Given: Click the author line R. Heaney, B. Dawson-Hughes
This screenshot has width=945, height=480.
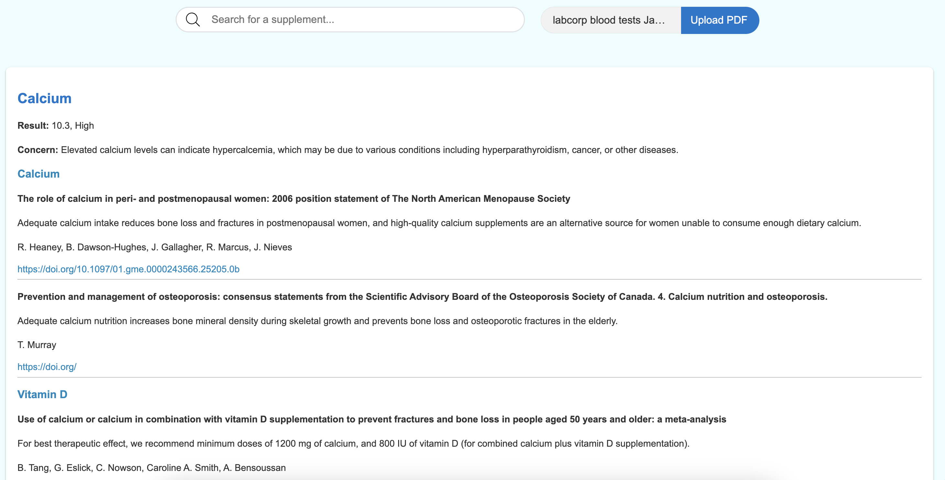Looking at the screenshot, I should 155,247.
